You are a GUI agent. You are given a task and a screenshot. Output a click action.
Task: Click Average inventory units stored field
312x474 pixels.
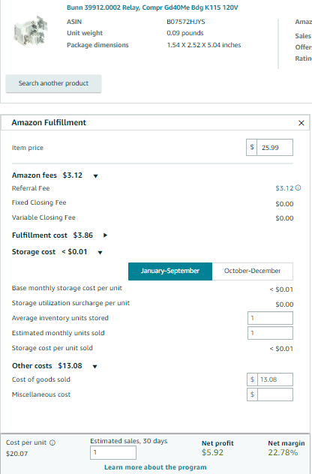(x=270, y=318)
